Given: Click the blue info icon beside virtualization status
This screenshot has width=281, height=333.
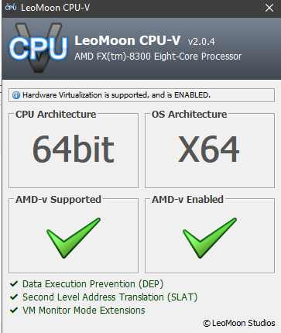Looking at the screenshot, I should coord(16,95).
